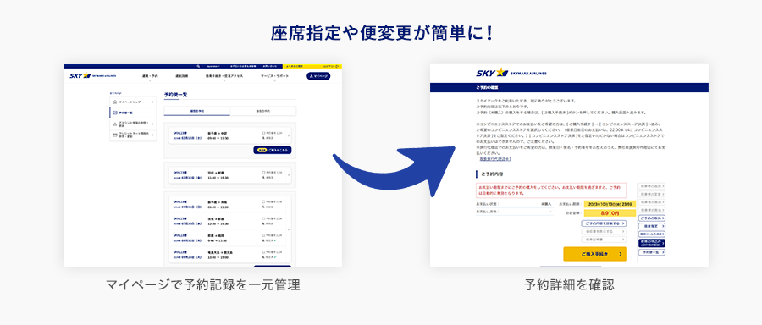Image resolution: width=762 pixels, height=325 pixels.
Task: Select the 那覇 → 福岡 flight row
Action: tap(228, 238)
